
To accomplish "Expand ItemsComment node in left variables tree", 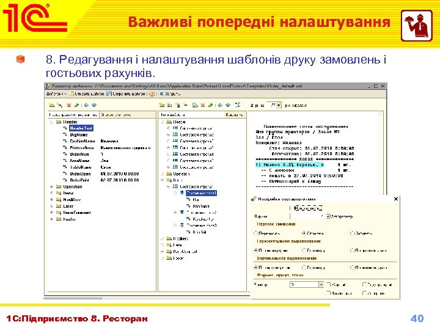I will tap(51, 213).
